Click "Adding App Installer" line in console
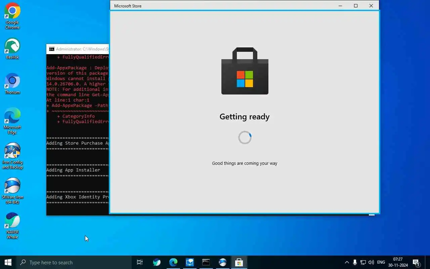 (x=73, y=170)
